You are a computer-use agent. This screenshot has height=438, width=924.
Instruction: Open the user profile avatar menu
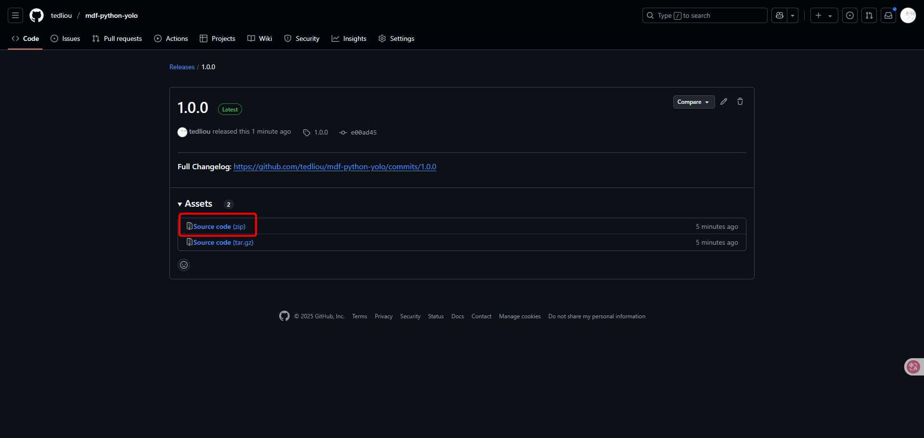coord(908,15)
